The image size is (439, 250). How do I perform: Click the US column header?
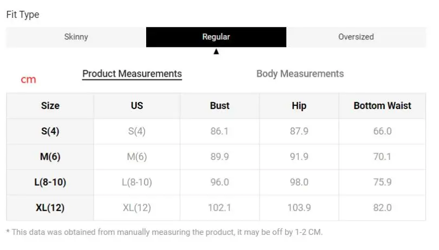tap(137, 106)
